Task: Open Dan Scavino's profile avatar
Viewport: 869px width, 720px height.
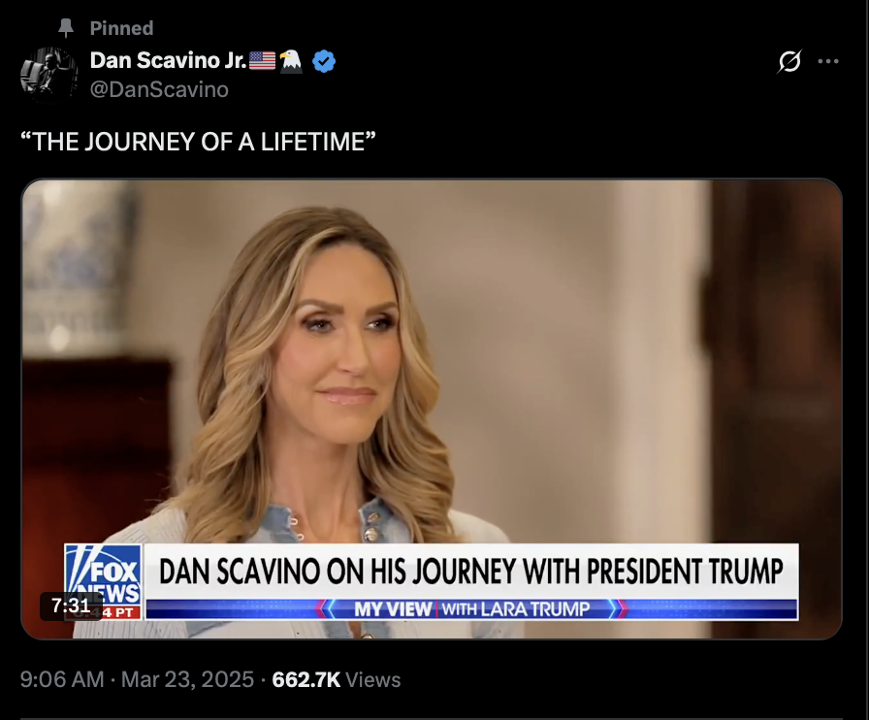Action: 48,75
